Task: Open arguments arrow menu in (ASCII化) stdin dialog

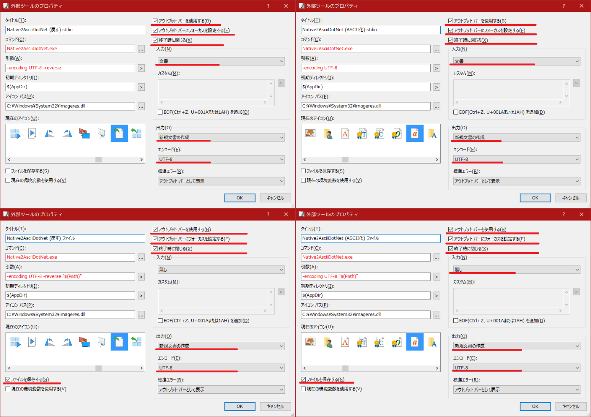Action: pos(436,68)
